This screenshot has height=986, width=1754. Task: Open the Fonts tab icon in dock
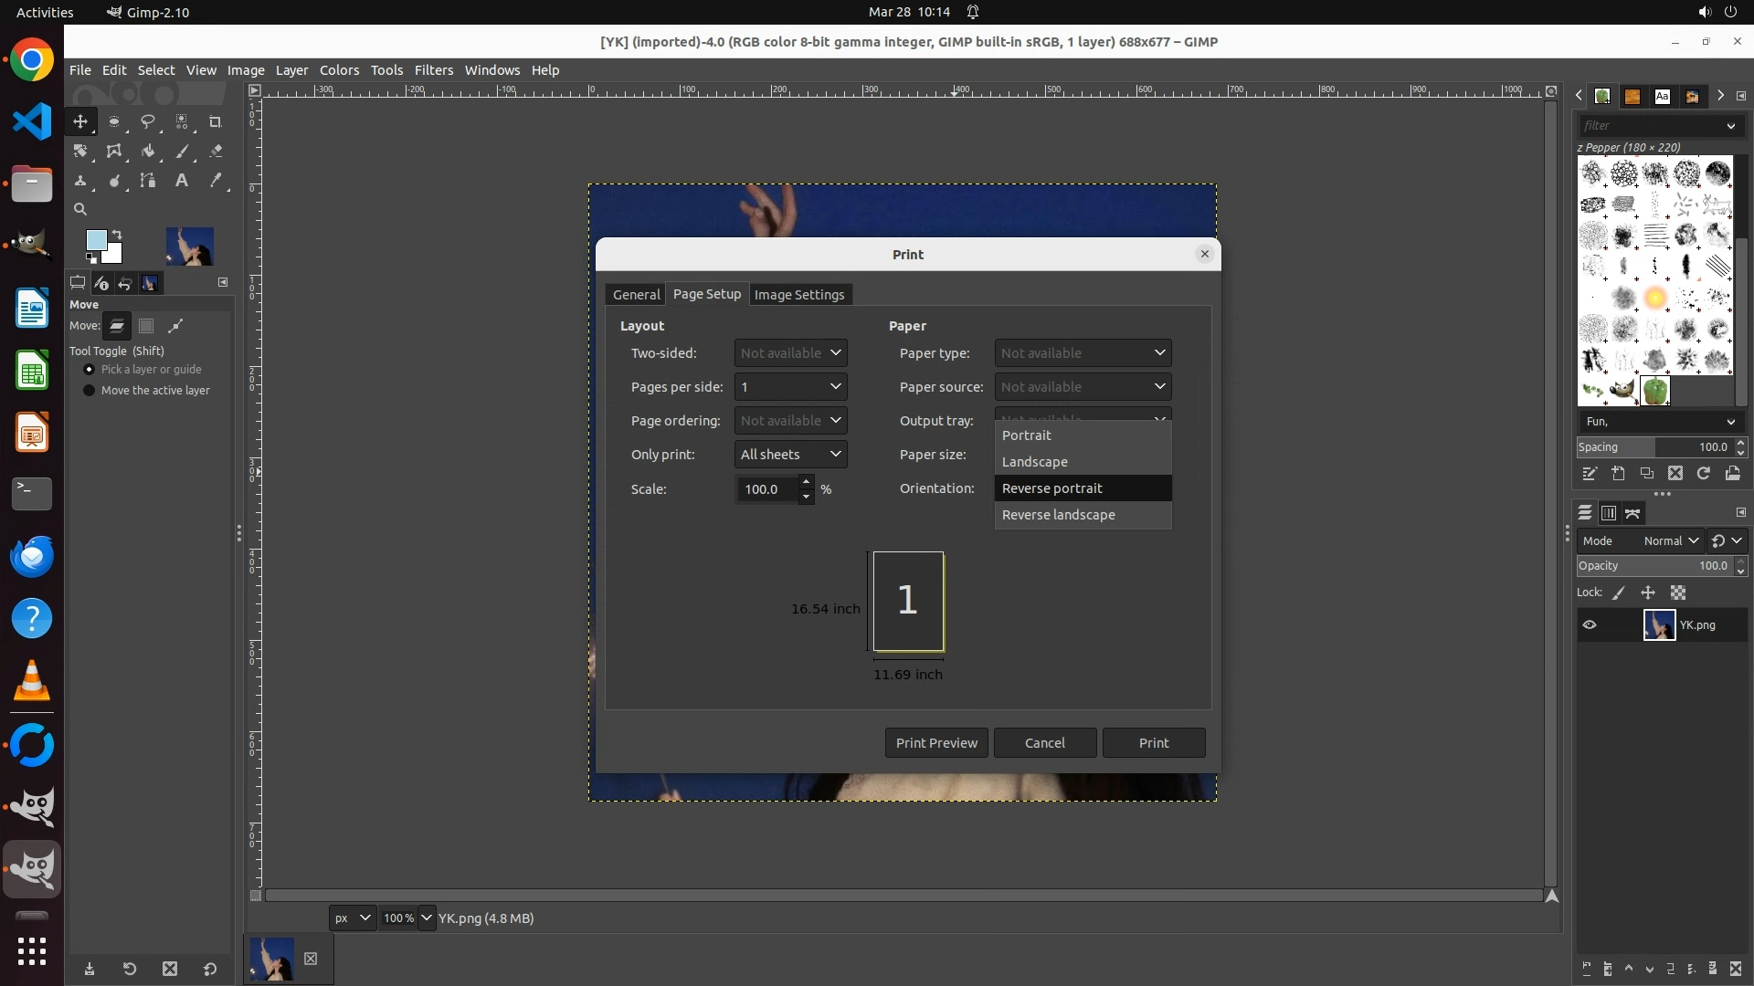click(x=1662, y=96)
